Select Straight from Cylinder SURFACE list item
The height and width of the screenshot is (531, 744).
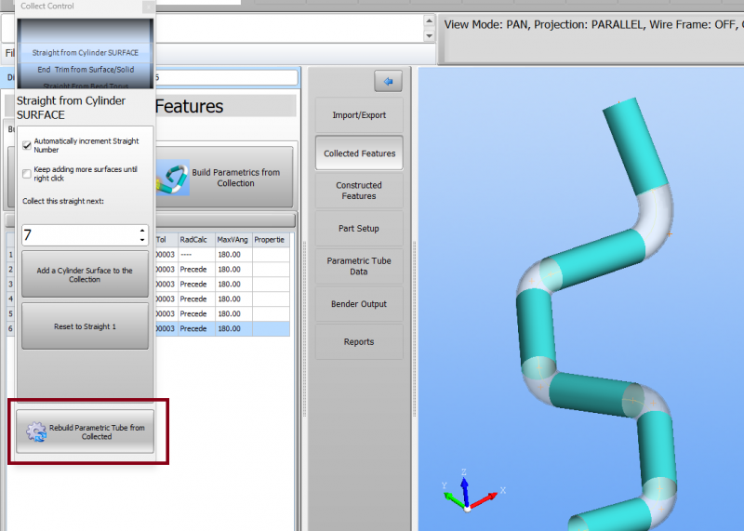[x=86, y=53]
